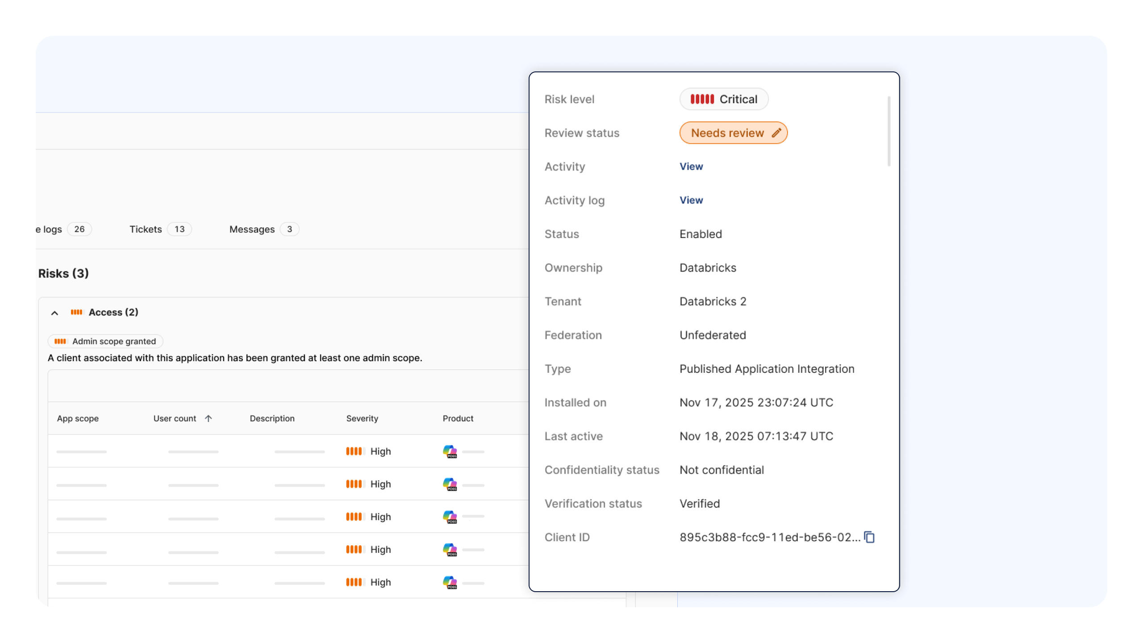
Task: Click M365 product icon in last row
Action: [x=450, y=582]
